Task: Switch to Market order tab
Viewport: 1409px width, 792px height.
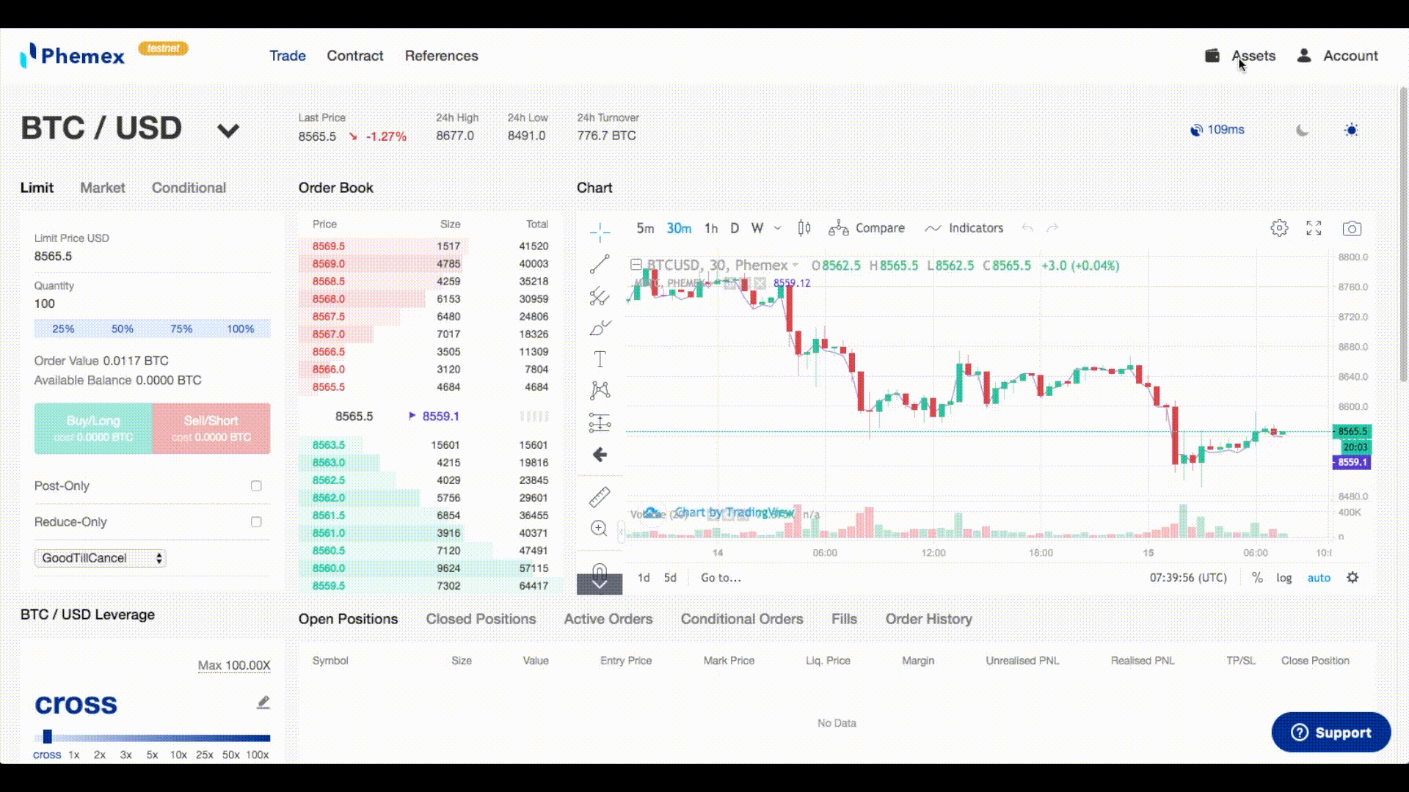Action: [103, 188]
